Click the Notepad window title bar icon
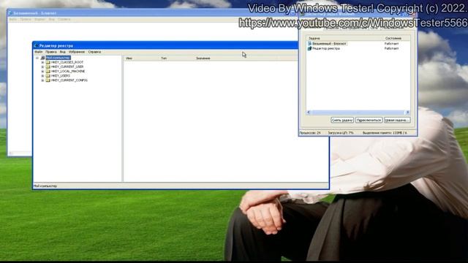Viewport: 468px width, 263px height. (x=10, y=13)
